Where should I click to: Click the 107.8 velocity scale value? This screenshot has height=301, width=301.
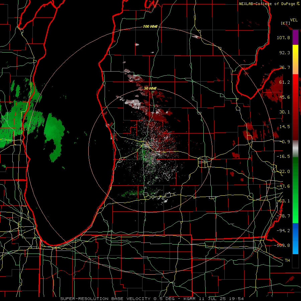tap(283, 37)
